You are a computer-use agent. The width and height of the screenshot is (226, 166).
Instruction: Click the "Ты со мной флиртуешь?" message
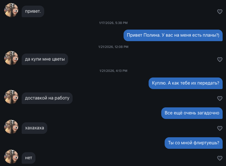193,143
